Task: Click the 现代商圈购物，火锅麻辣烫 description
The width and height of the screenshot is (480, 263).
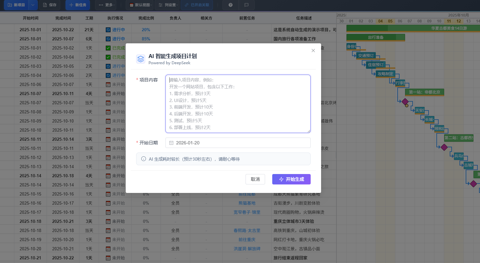Action: 299,212
